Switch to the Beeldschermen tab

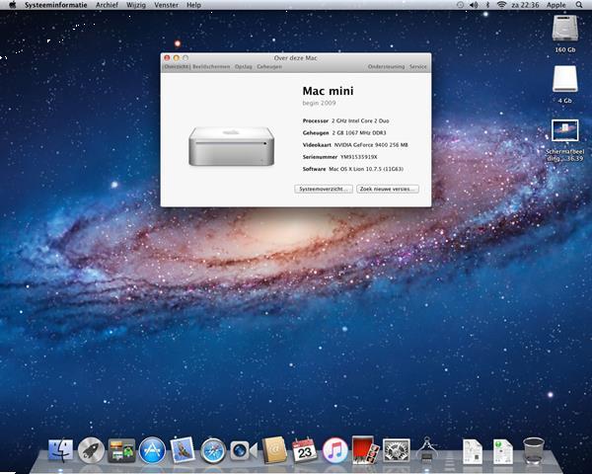pyautogui.click(x=211, y=66)
